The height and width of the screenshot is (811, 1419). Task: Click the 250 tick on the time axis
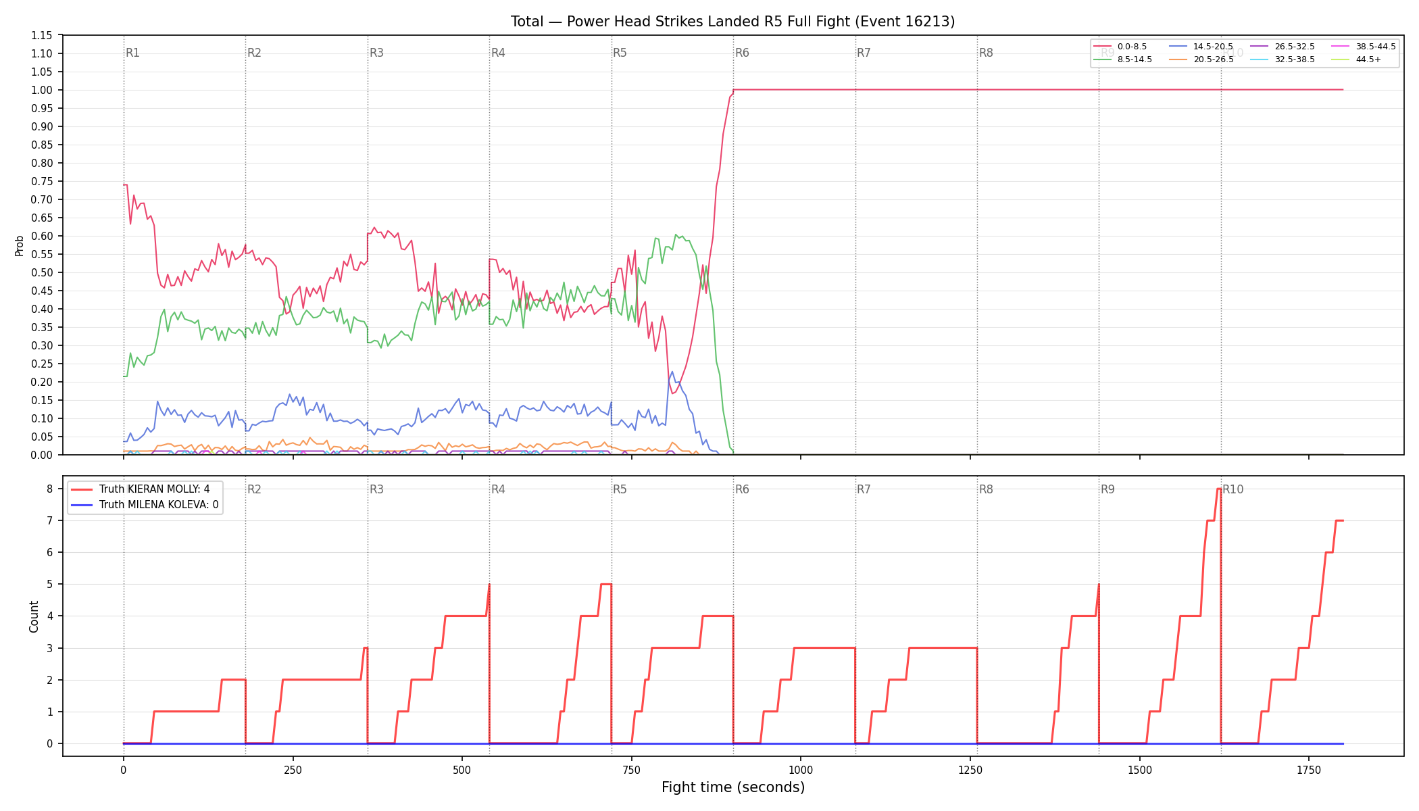pos(293,769)
